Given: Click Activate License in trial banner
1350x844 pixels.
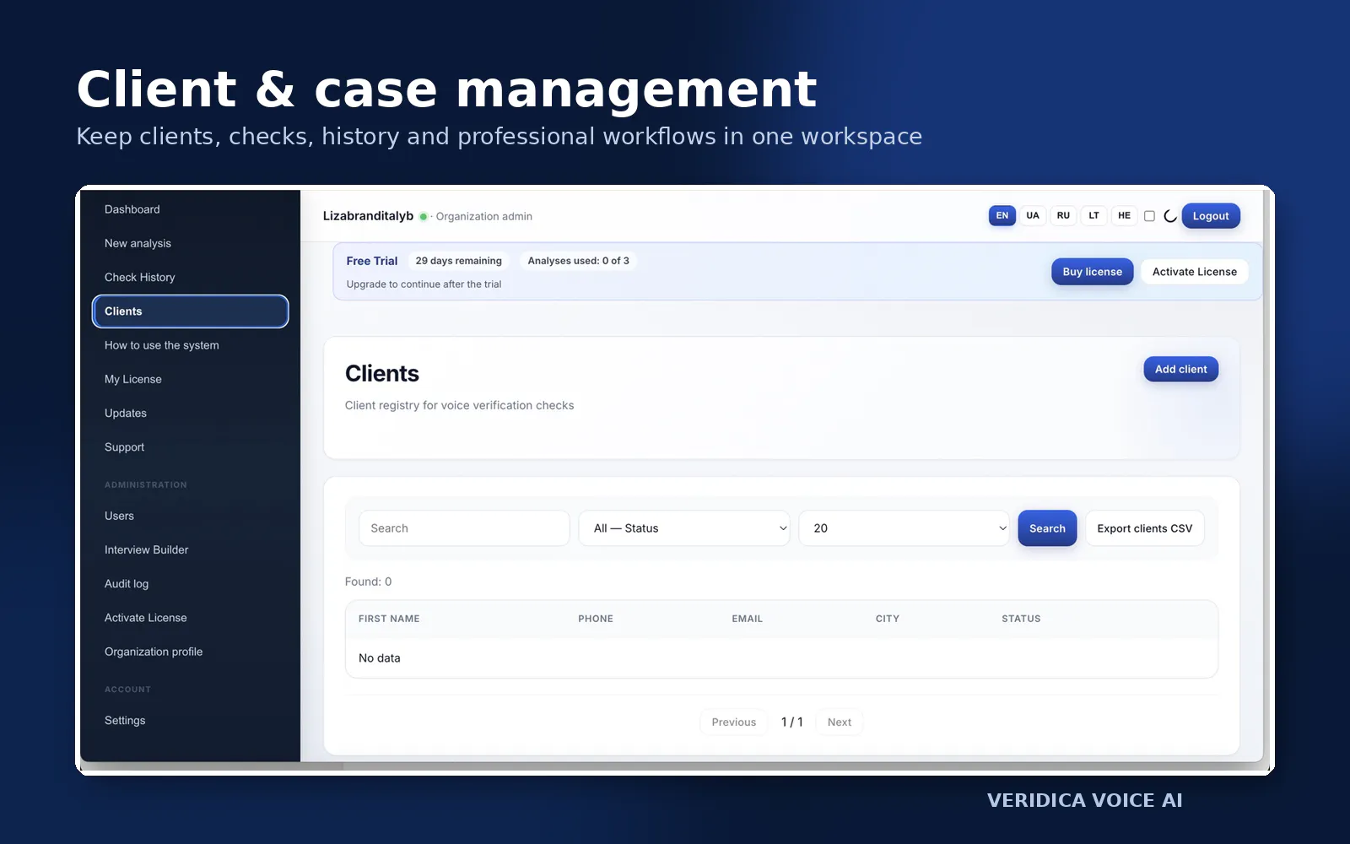Looking at the screenshot, I should [x=1194, y=272].
